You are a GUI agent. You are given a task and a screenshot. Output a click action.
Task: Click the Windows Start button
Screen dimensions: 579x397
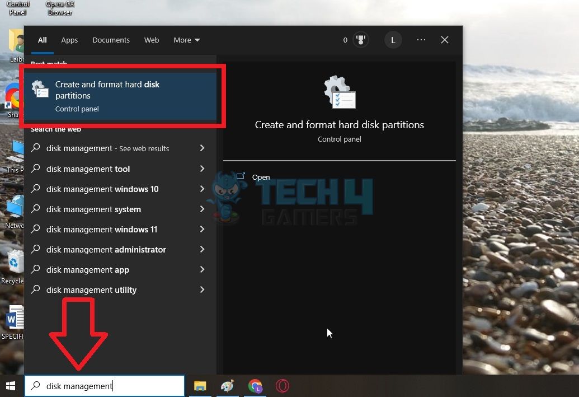pyautogui.click(x=11, y=386)
